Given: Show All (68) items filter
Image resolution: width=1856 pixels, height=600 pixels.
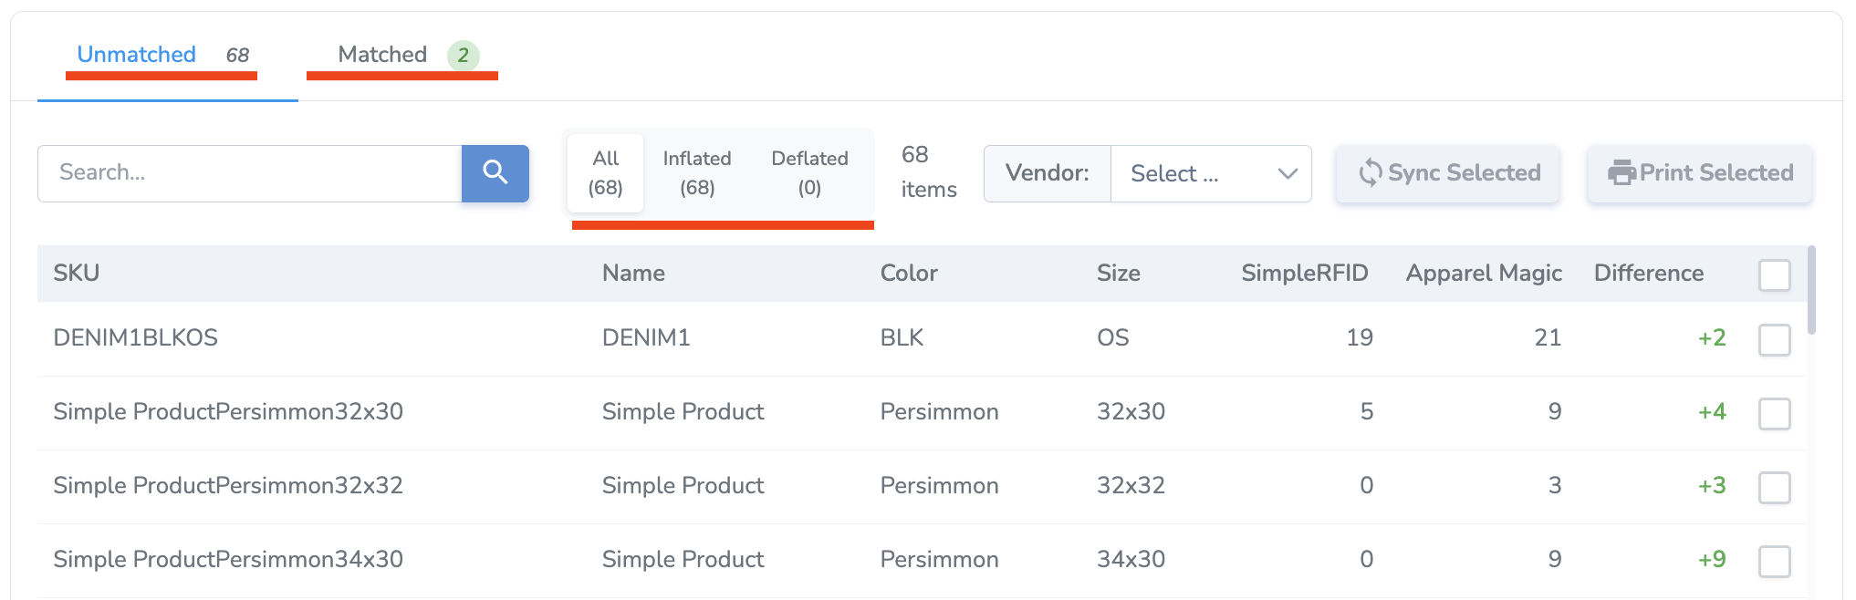Looking at the screenshot, I should point(605,172).
